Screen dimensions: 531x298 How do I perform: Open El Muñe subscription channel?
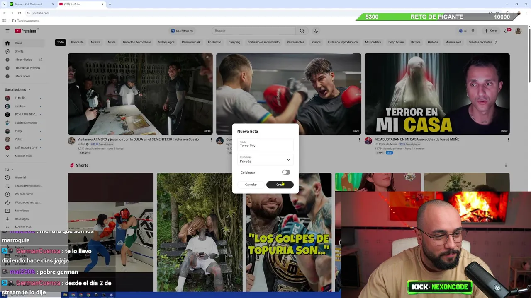pos(20,98)
